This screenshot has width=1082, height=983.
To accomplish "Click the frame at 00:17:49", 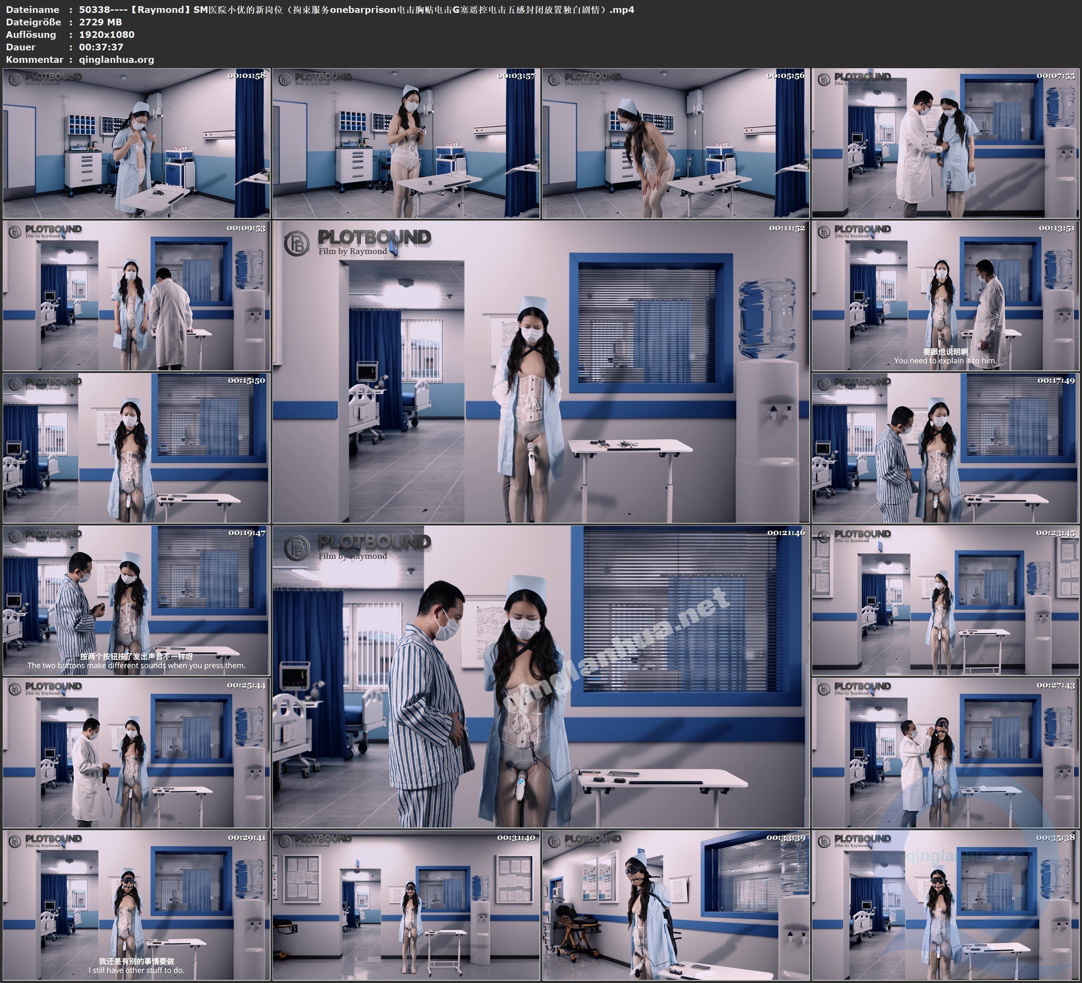I will [946, 447].
